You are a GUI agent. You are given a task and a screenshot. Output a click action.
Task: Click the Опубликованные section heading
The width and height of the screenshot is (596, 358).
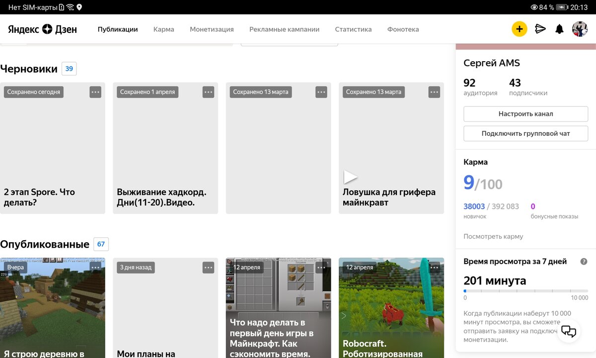pyautogui.click(x=45, y=244)
